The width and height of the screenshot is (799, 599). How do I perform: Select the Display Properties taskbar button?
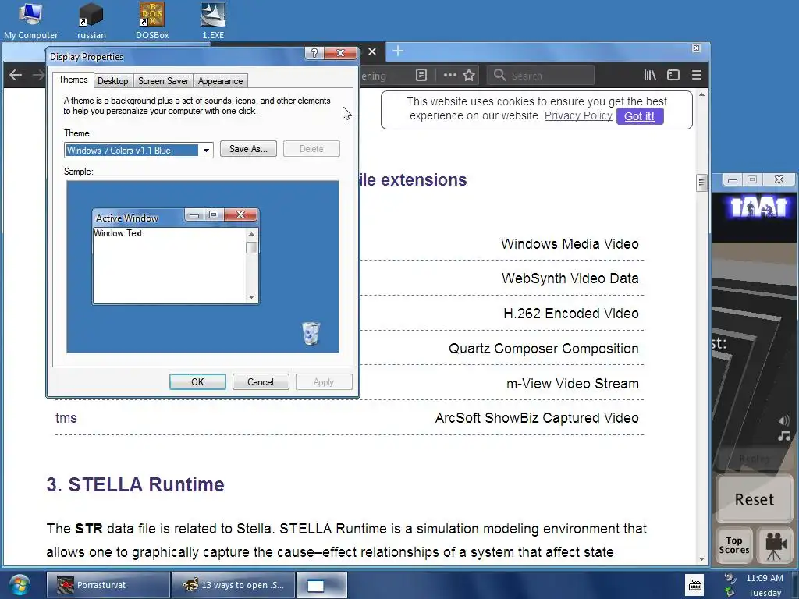coord(321,585)
